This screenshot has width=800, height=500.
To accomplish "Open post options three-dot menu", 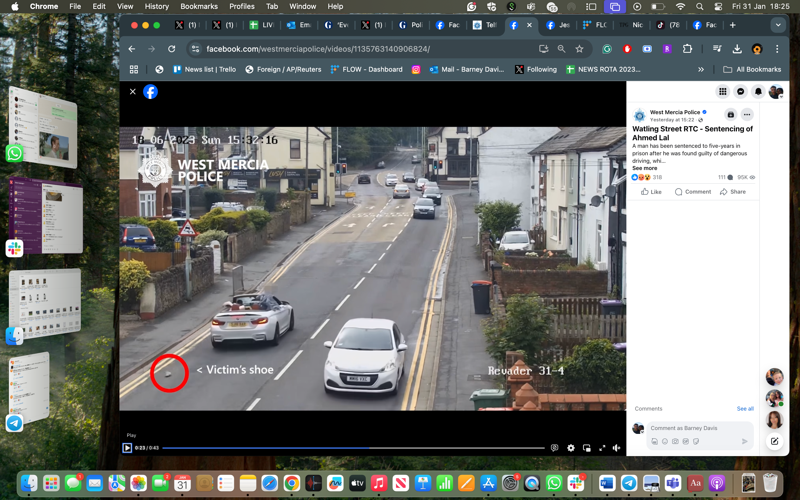I will pyautogui.click(x=747, y=115).
